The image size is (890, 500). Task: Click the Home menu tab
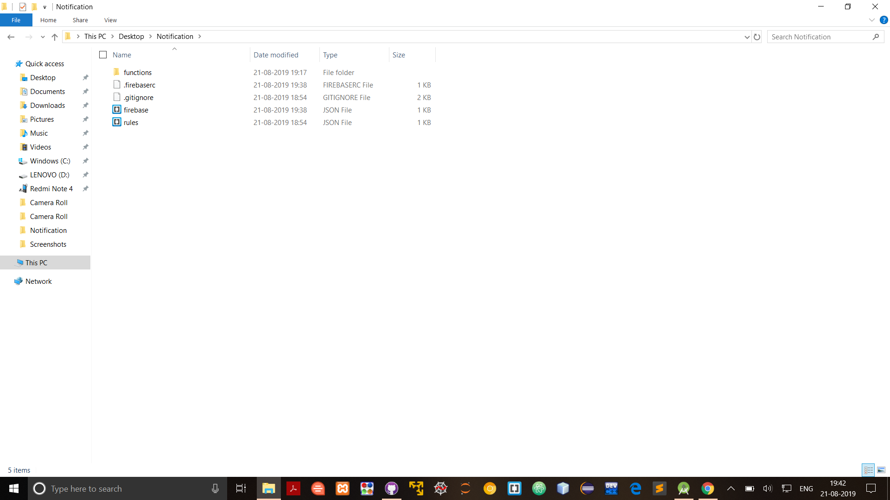(48, 20)
